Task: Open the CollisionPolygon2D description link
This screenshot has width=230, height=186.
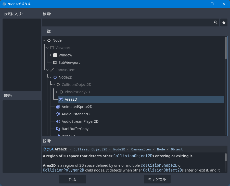Action: 63,170
